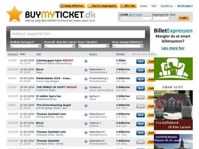The width and height of the screenshot is (199, 149).
Task: Expand Hvor i landet dropdown
Action: [x=94, y=46]
